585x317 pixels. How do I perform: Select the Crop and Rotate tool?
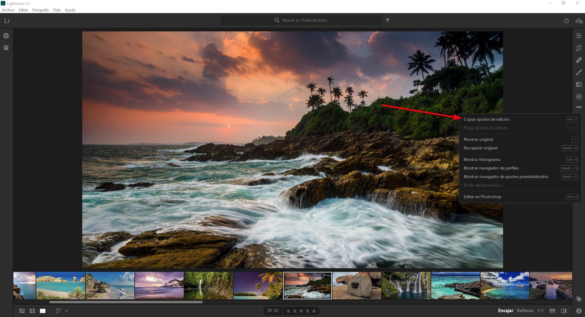pos(579,48)
